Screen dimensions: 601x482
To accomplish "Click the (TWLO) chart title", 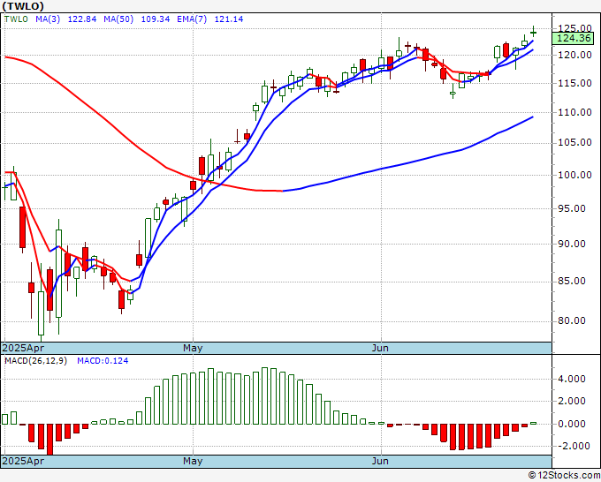I will [x=23, y=6].
